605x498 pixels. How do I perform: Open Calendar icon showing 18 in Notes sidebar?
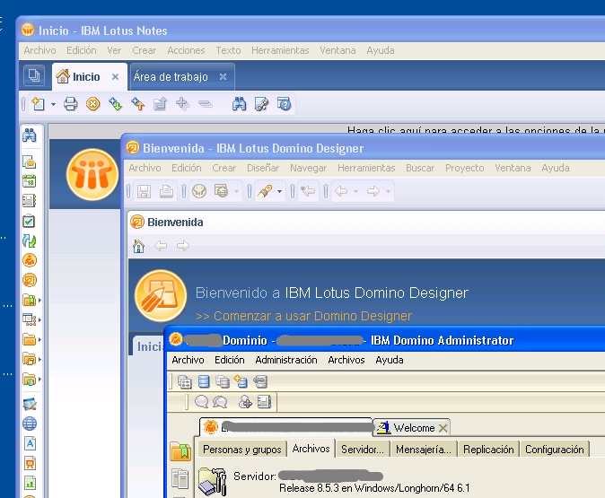(x=30, y=181)
